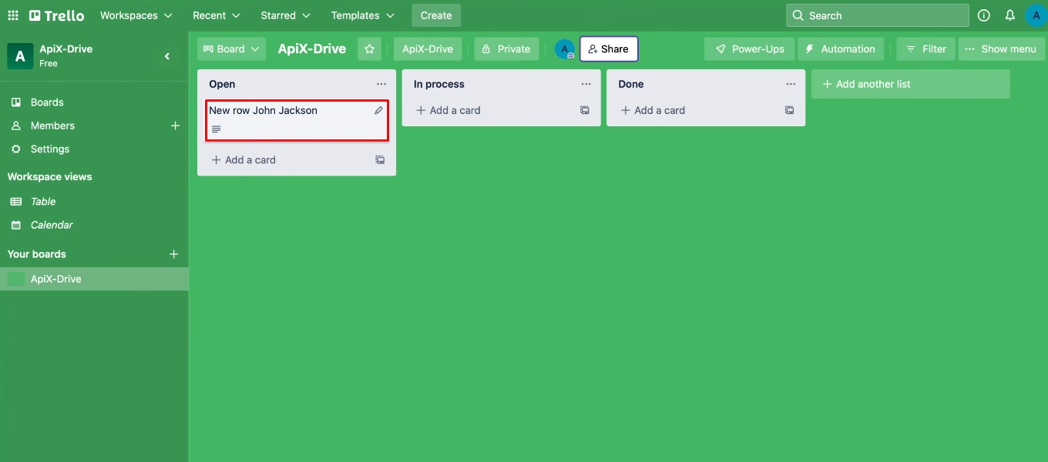Collapse the sidebar with the chevron
Screen dimensions: 1048x462
[166, 56]
